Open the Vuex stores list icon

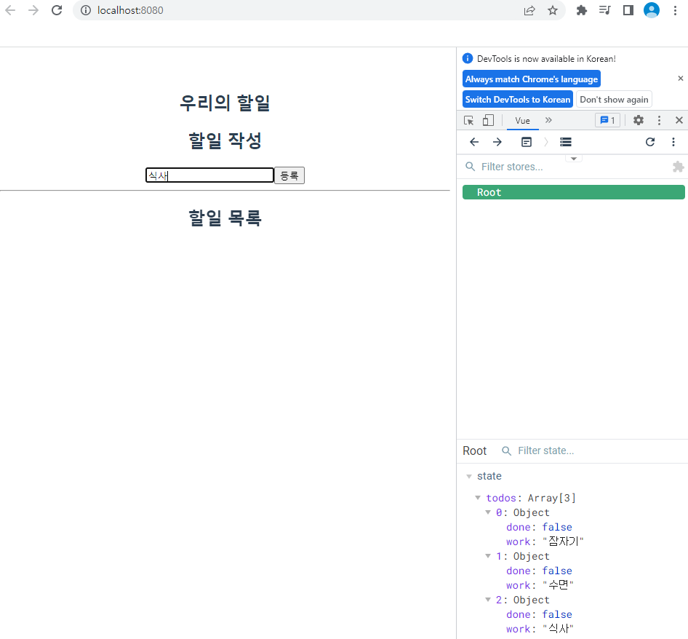(566, 142)
